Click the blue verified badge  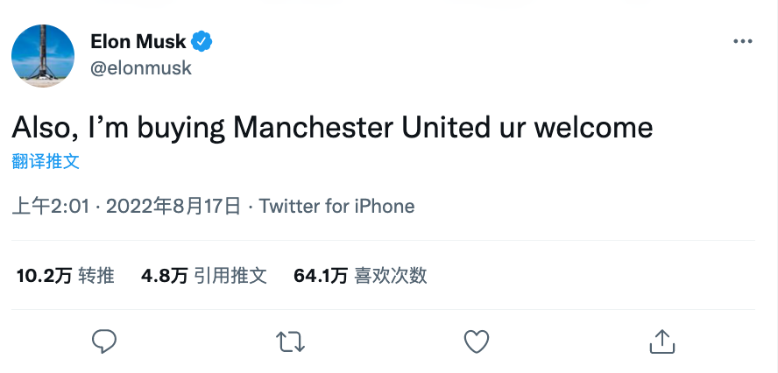(x=202, y=41)
